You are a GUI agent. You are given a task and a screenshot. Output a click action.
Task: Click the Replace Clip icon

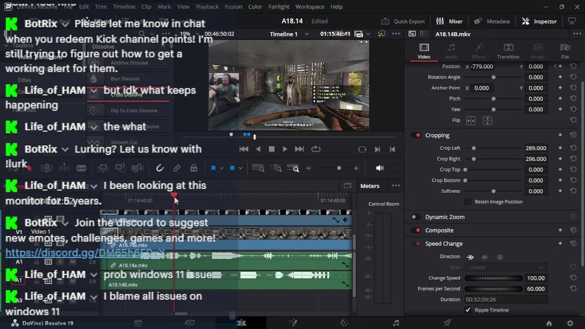(138, 168)
